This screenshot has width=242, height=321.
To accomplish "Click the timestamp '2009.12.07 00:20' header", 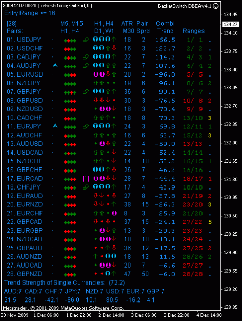I will [x=19, y=6].
